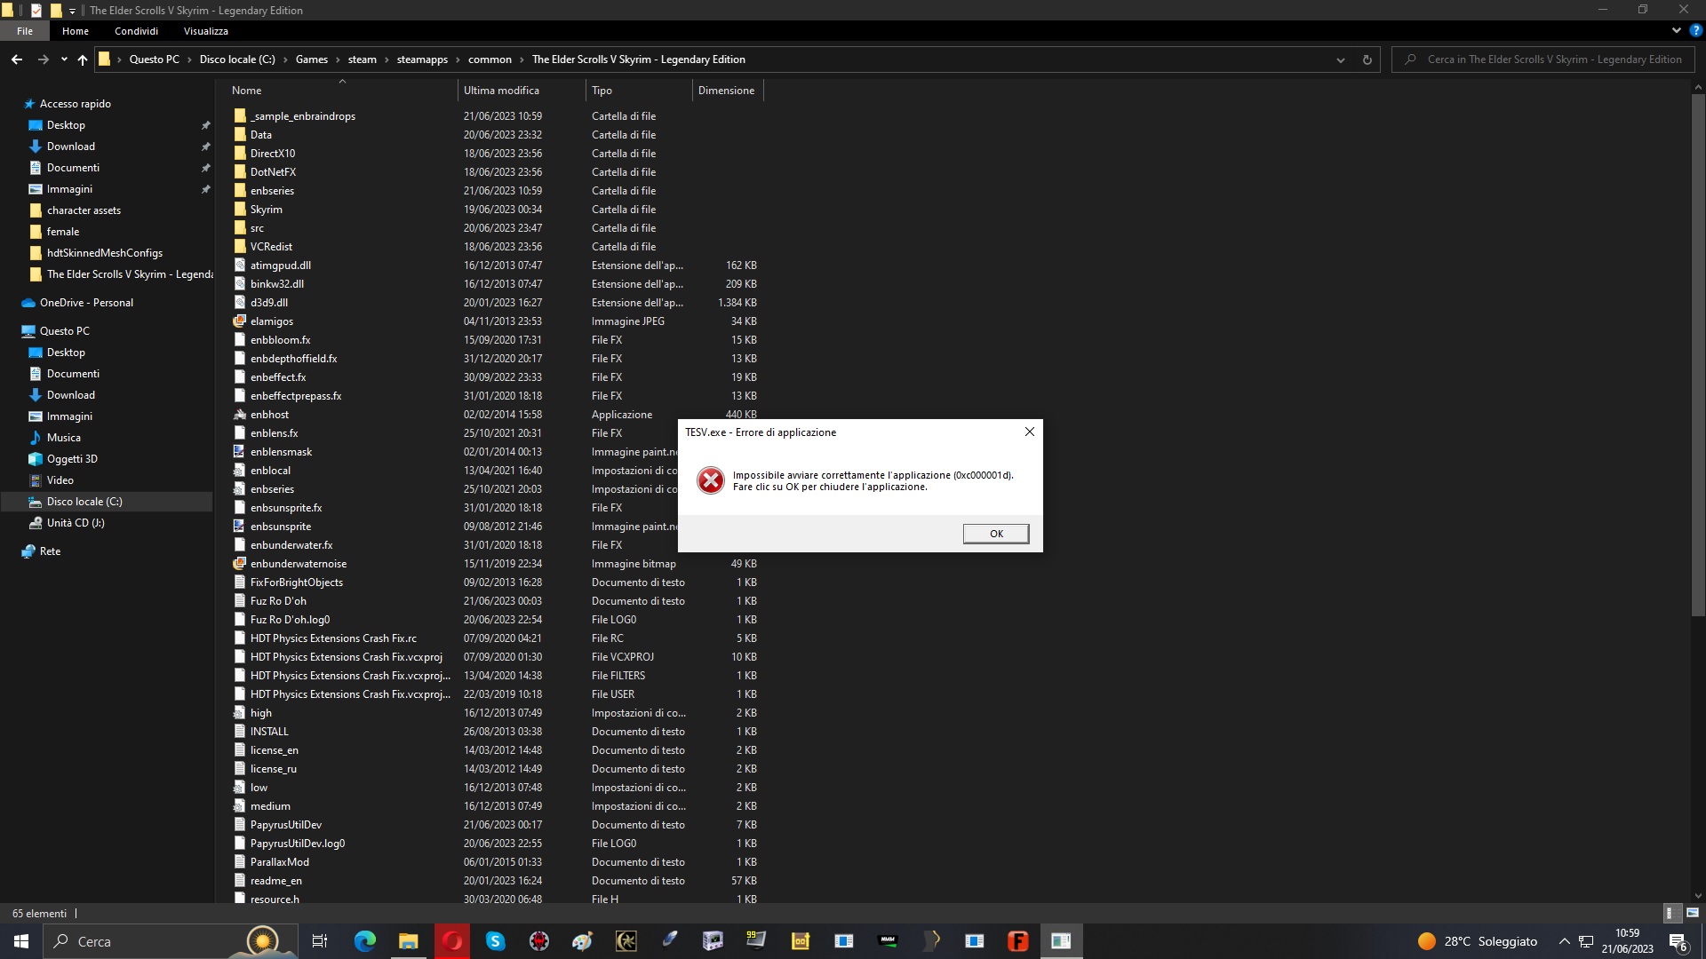Image resolution: width=1706 pixels, height=959 pixels.
Task: Select the d3d9.dll file icon
Action: [x=240, y=303]
